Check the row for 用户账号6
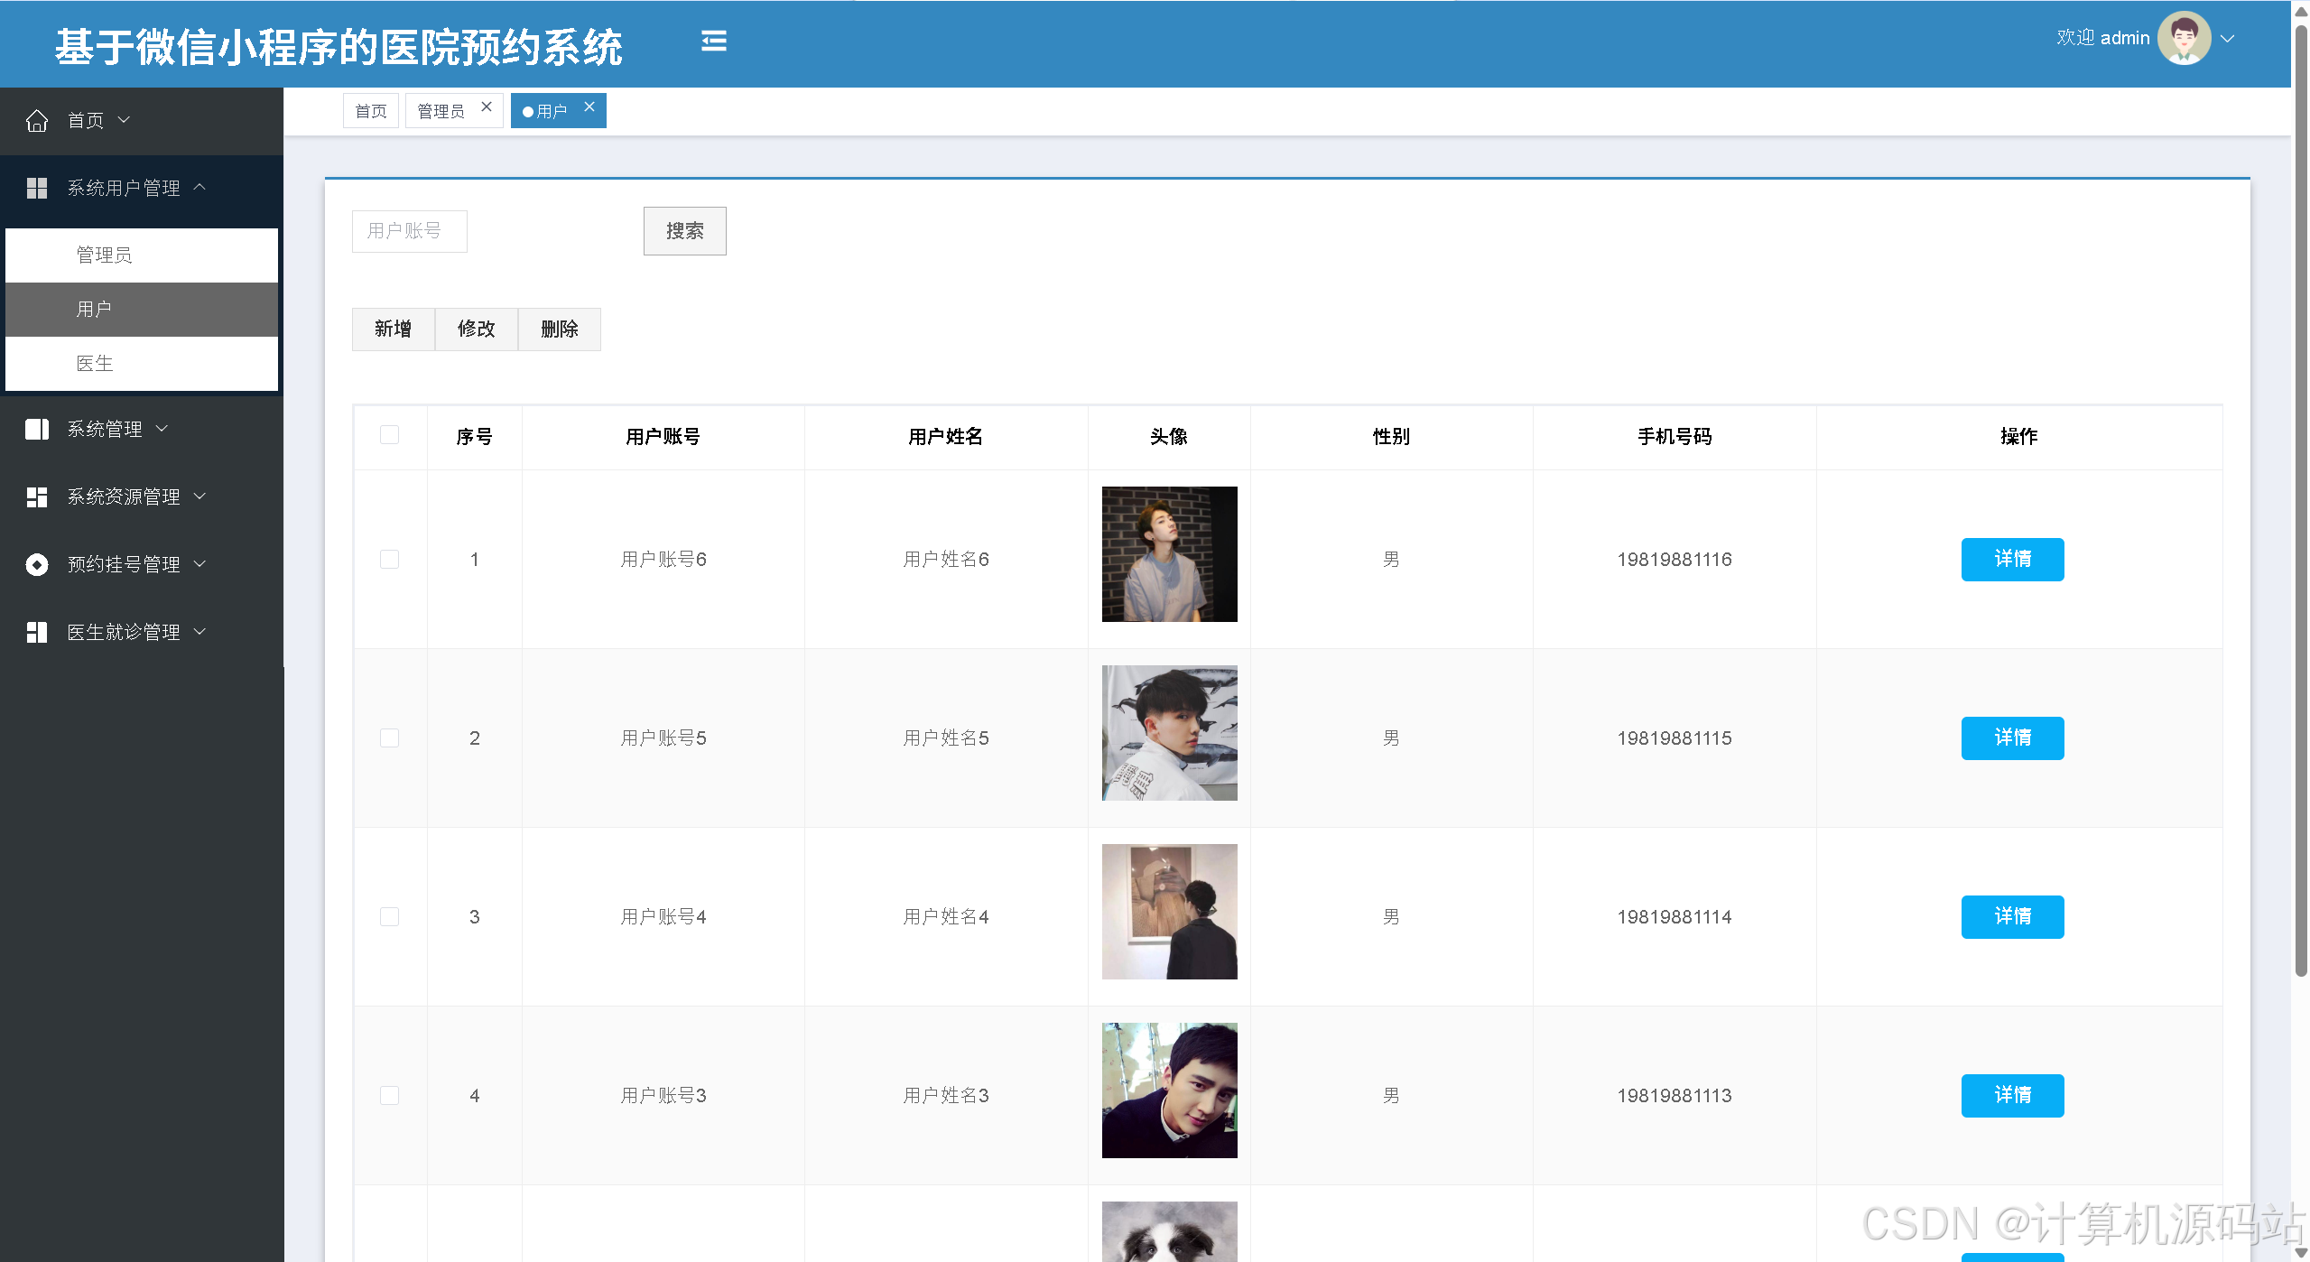The image size is (2310, 1262). coord(389,559)
